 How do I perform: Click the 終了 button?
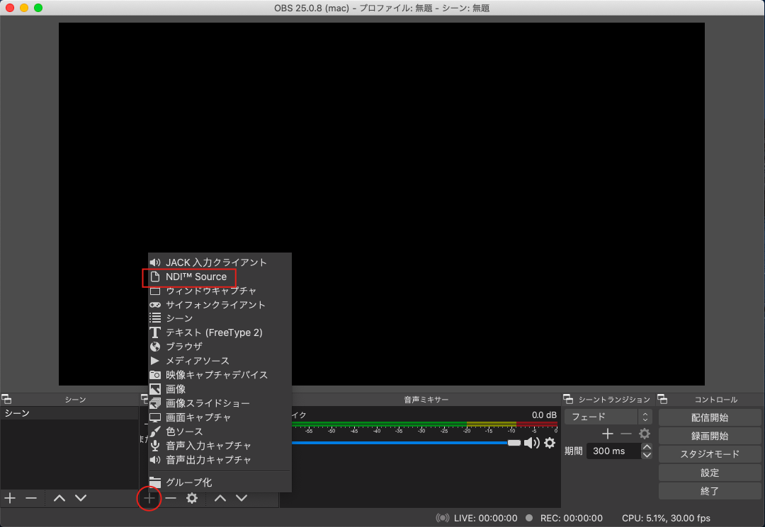coord(710,491)
